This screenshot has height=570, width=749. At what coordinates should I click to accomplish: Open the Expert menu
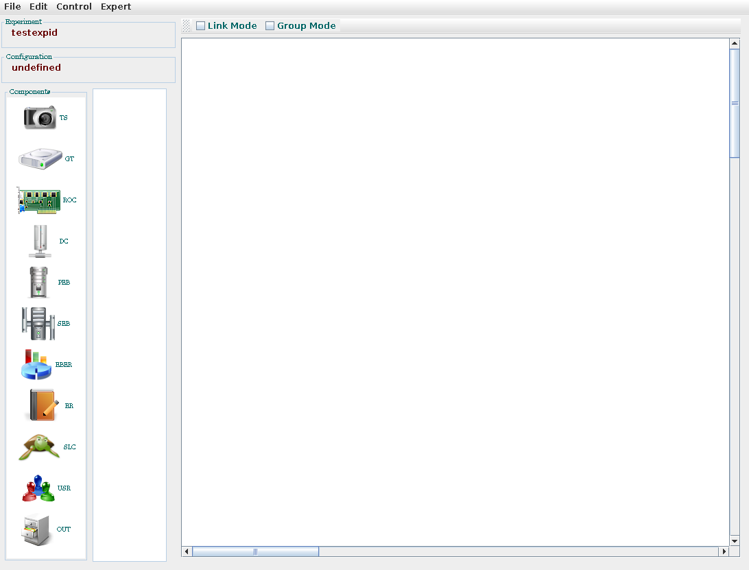(115, 6)
